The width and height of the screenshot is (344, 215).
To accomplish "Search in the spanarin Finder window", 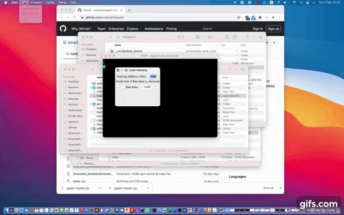I will pos(260,37).
